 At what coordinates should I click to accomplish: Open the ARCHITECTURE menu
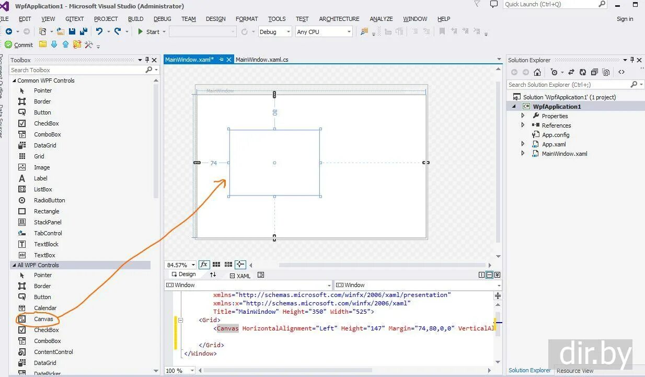click(339, 19)
